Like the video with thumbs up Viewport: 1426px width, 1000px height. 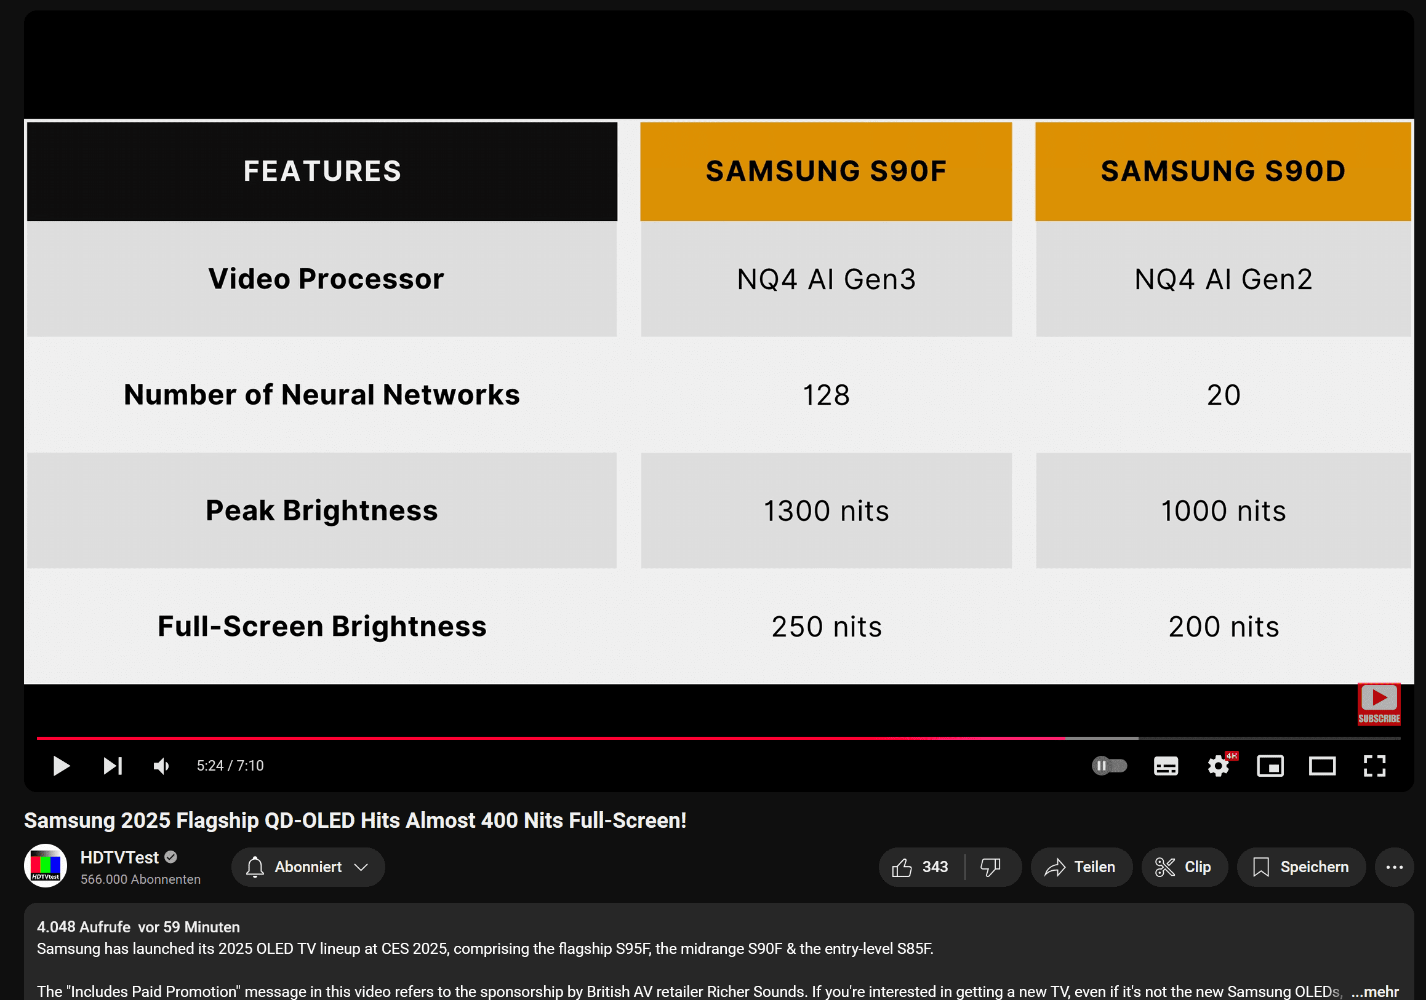tap(922, 867)
